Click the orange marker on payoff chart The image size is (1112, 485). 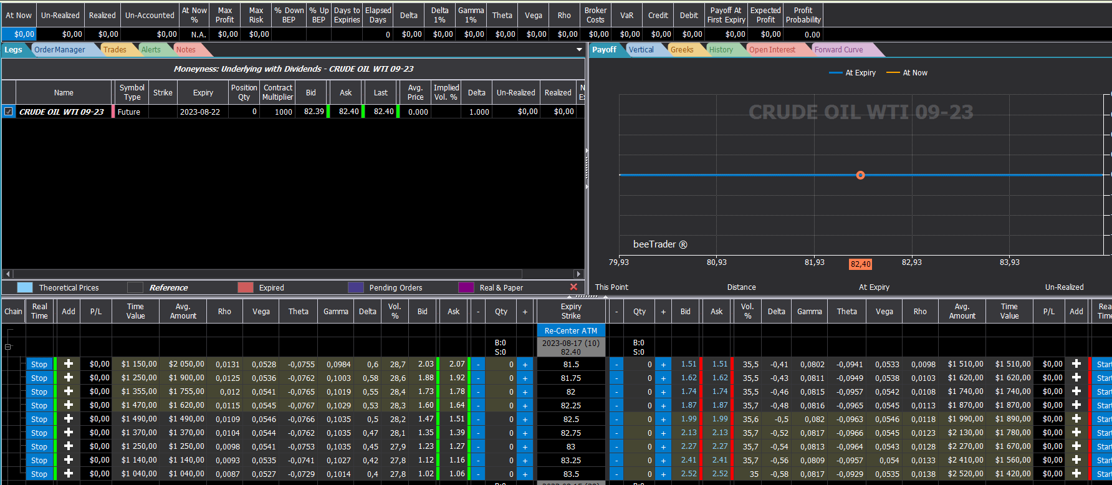coord(860,175)
